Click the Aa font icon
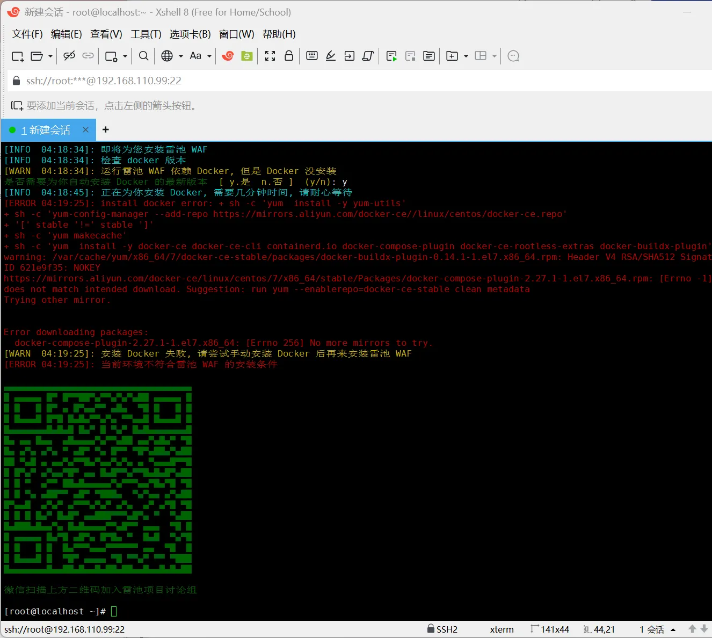This screenshot has width=712, height=638. click(x=195, y=56)
